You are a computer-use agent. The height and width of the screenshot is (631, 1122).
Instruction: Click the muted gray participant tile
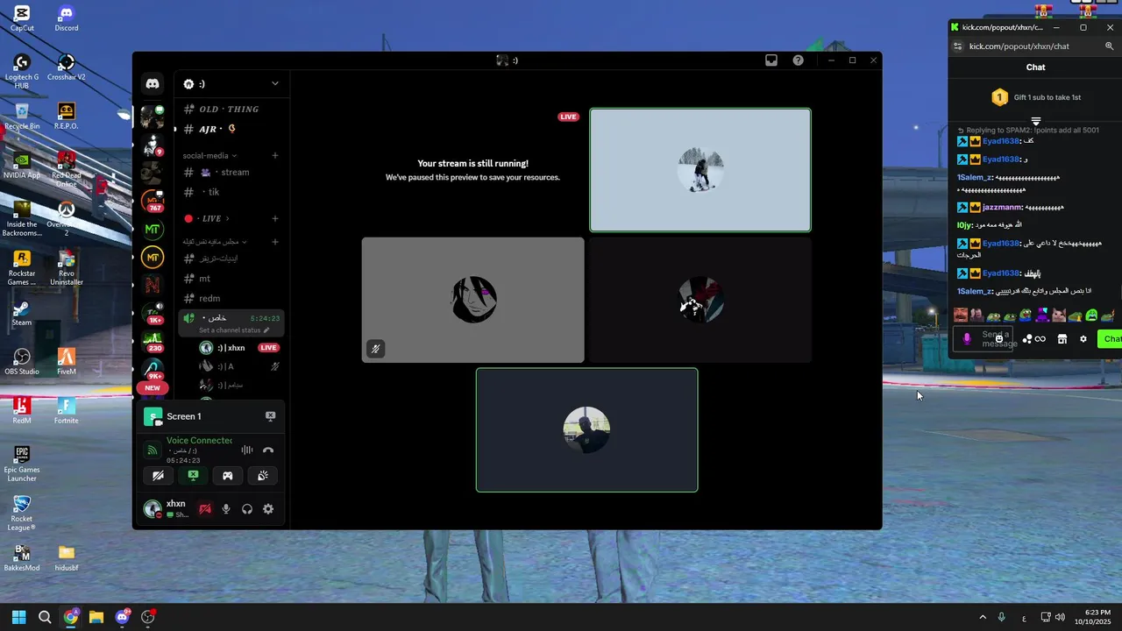click(472, 300)
